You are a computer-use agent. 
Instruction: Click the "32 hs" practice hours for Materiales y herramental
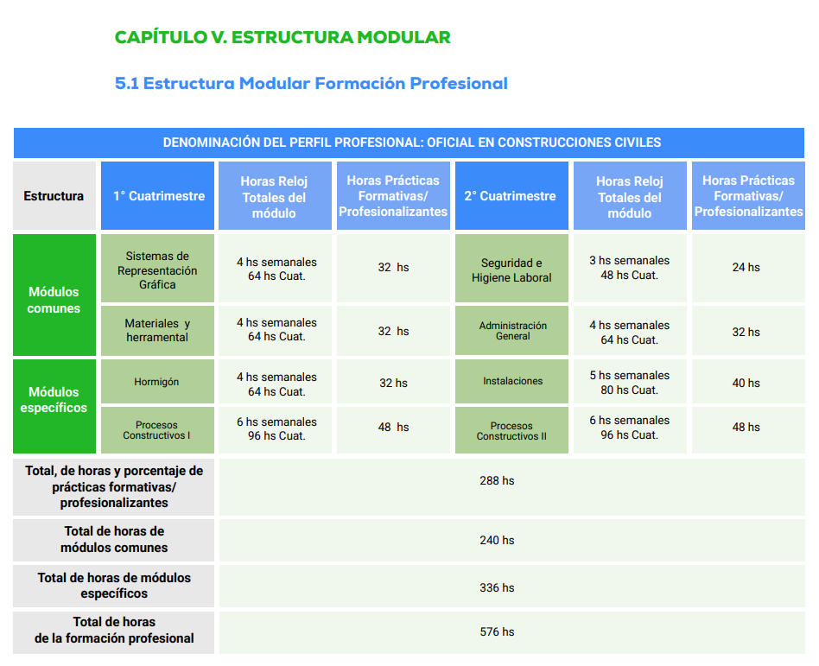click(x=393, y=331)
